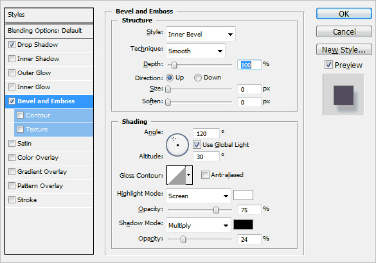The width and height of the screenshot is (376, 263).
Task: Enable the Inner Shadow checkbox
Action: (x=12, y=58)
